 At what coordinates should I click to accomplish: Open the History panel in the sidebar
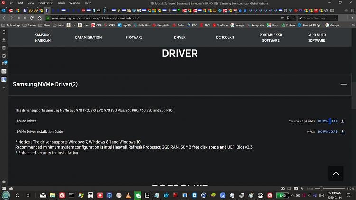coord(4,56)
